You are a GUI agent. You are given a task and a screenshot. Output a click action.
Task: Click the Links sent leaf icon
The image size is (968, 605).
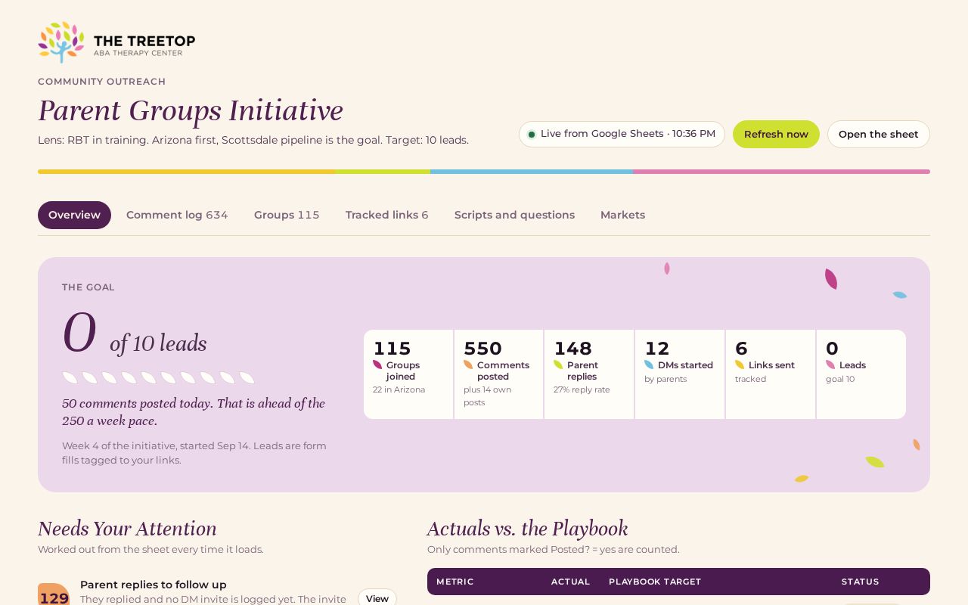click(x=740, y=365)
